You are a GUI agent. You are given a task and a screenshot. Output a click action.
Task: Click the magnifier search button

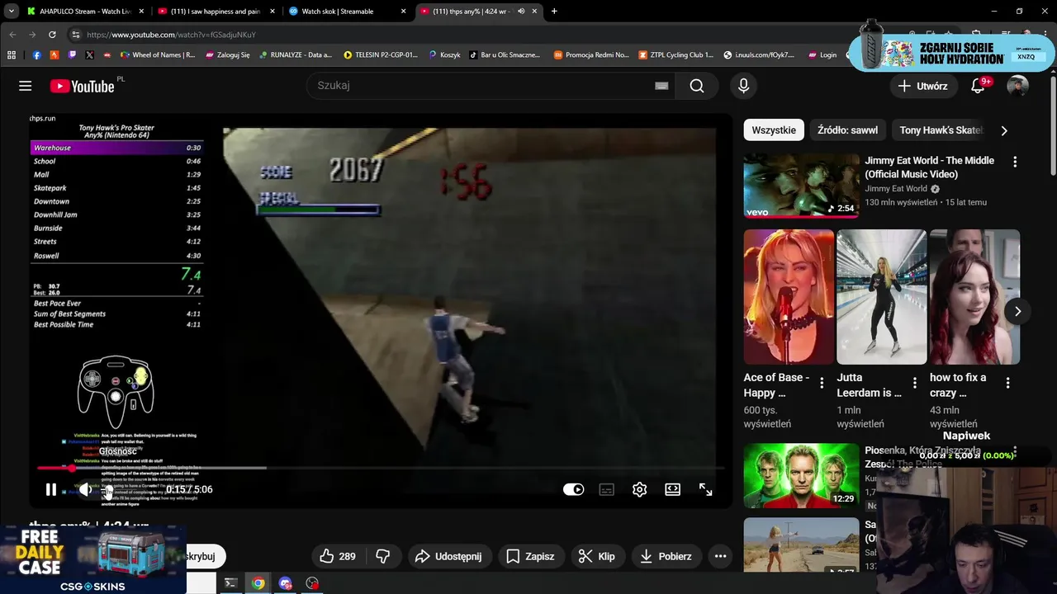point(697,86)
